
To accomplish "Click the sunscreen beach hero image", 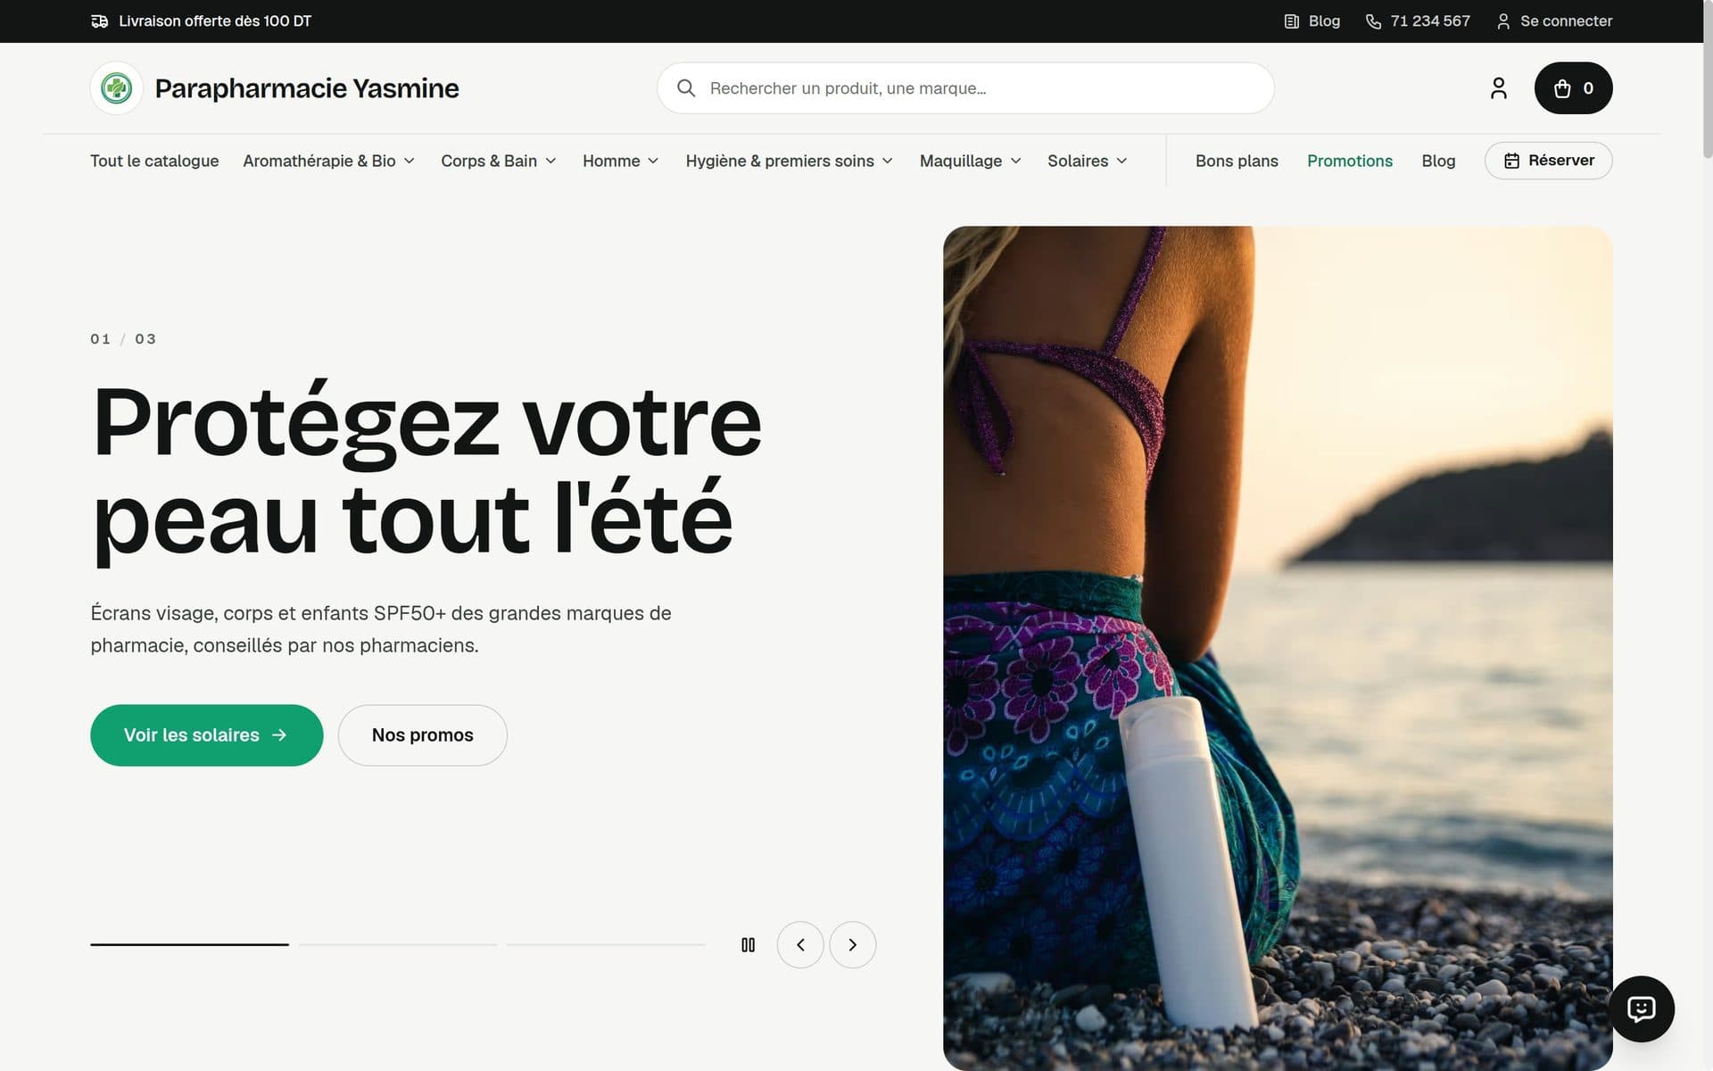I will (1278, 648).
